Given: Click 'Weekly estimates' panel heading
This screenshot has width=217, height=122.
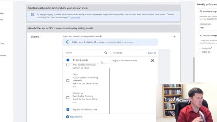Looking at the screenshot, I should tap(207, 4).
